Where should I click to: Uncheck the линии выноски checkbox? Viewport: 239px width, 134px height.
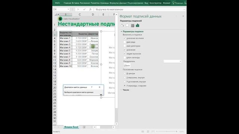pos(124,54)
